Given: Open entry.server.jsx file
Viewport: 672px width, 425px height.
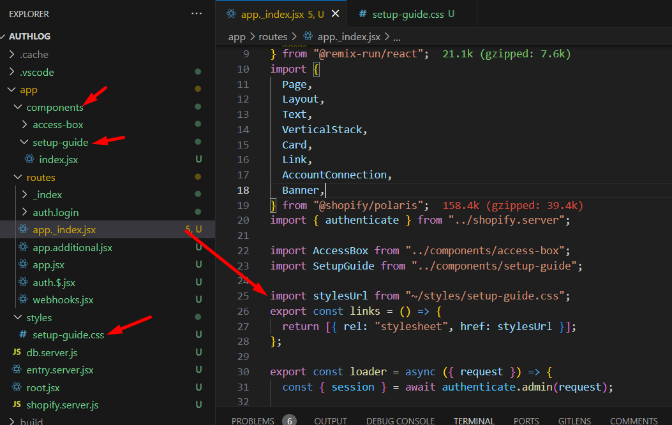Looking at the screenshot, I should (60, 370).
